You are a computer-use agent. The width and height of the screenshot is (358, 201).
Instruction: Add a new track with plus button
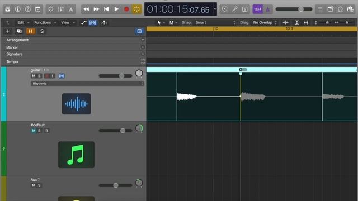click(7, 31)
